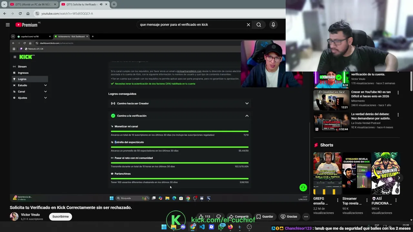Click the Monetizar mi canal progress bar

180,131
